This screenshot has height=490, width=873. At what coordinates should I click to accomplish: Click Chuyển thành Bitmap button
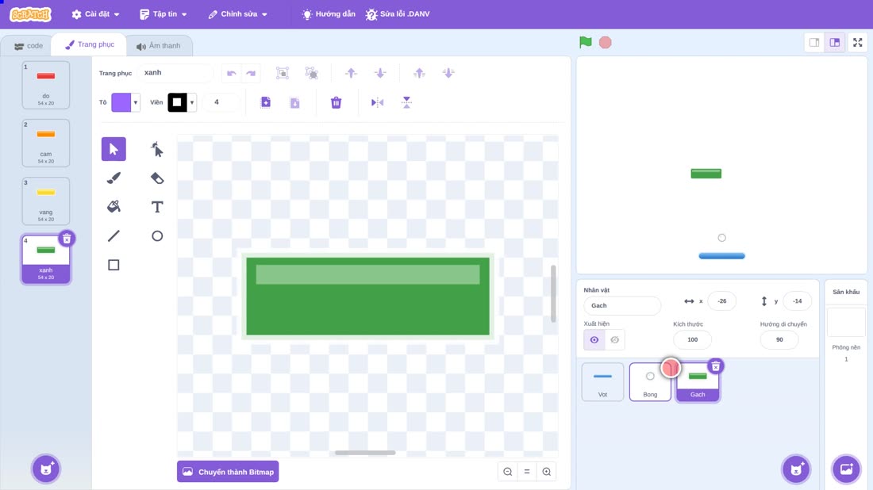point(228,472)
